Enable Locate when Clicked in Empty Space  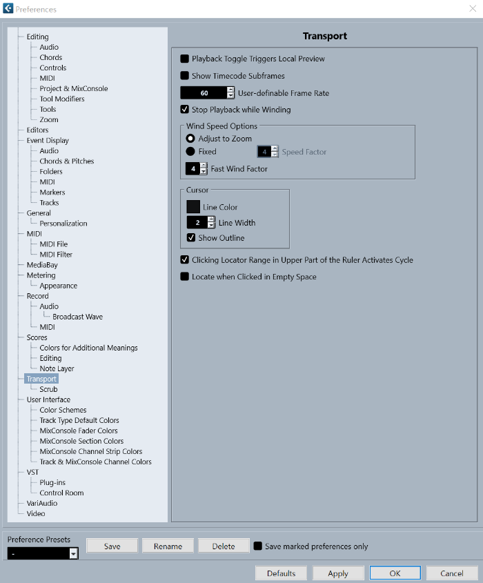(x=184, y=276)
